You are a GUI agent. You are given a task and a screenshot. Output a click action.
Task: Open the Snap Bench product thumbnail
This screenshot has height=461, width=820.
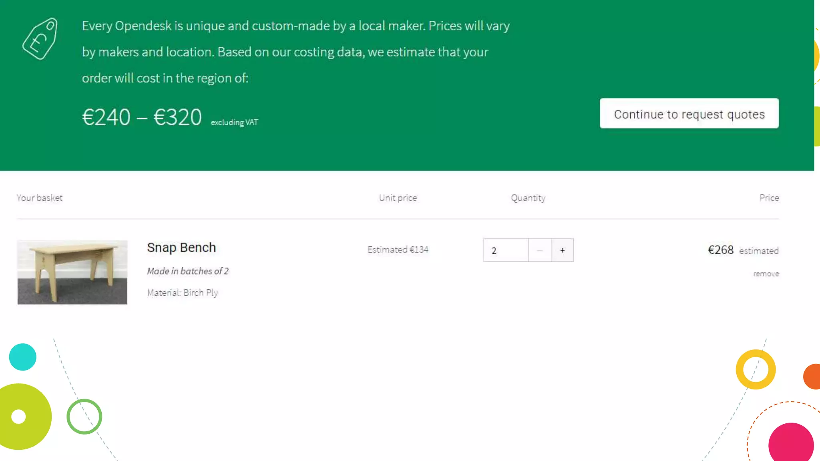[x=72, y=272]
